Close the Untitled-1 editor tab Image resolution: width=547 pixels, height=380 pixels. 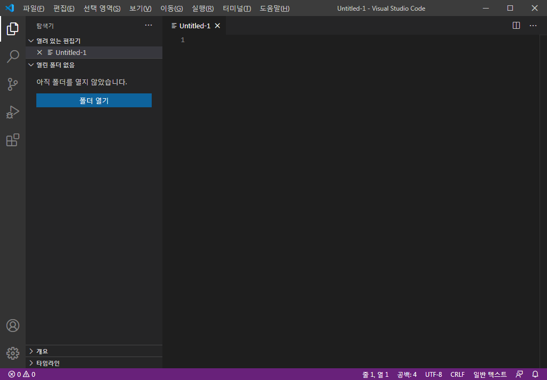click(x=217, y=26)
